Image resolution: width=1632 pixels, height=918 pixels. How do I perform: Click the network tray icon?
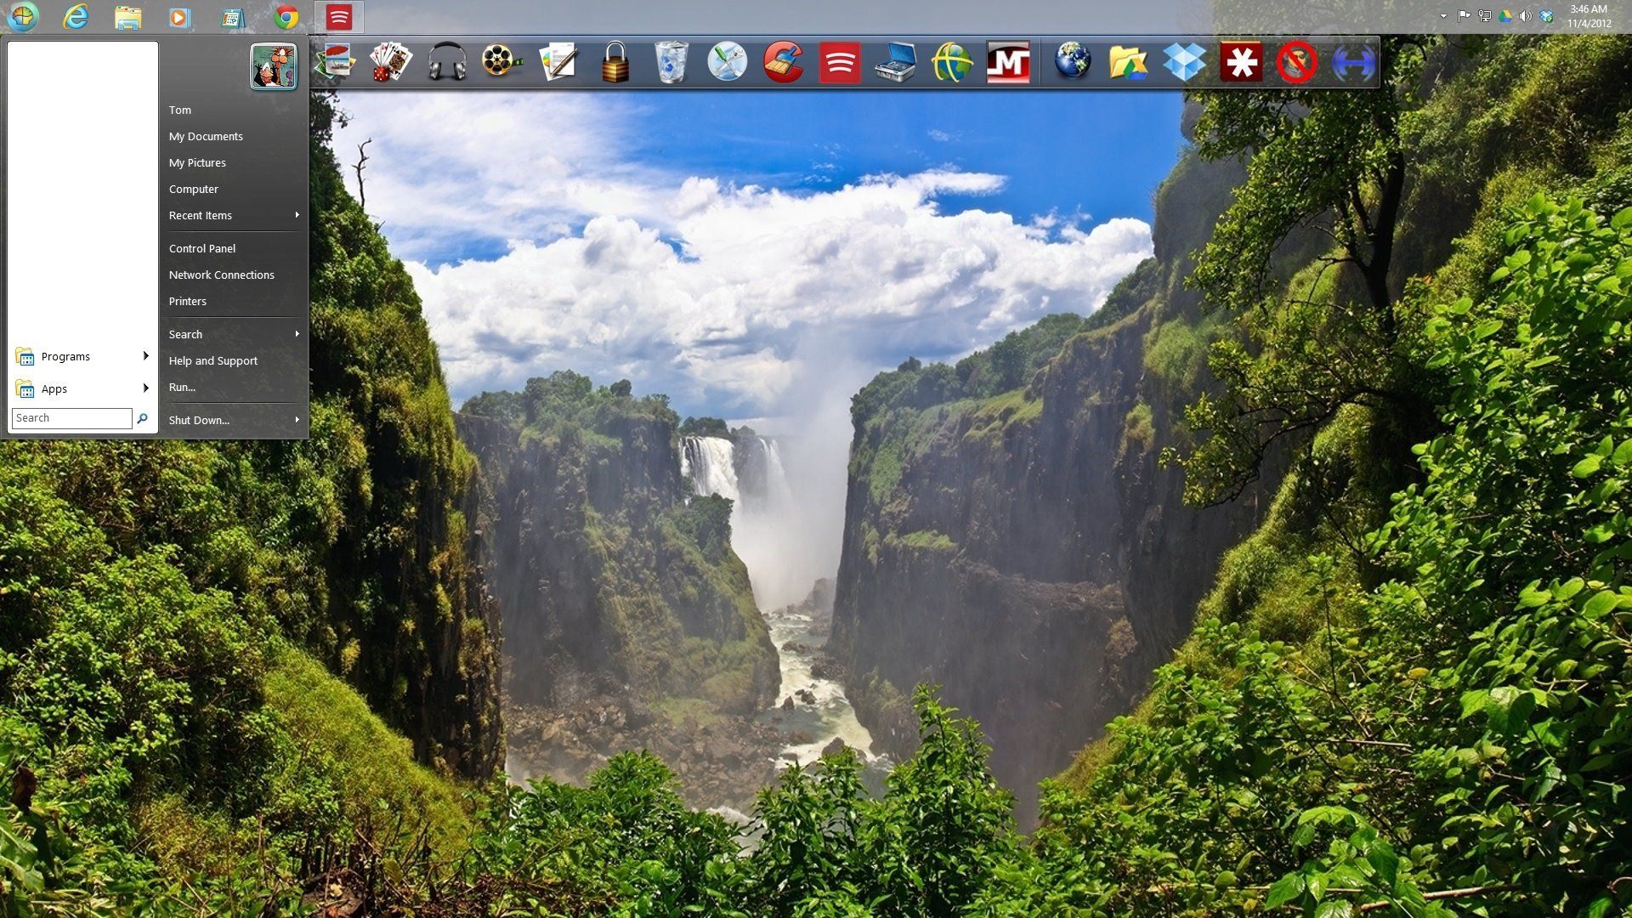1485,16
